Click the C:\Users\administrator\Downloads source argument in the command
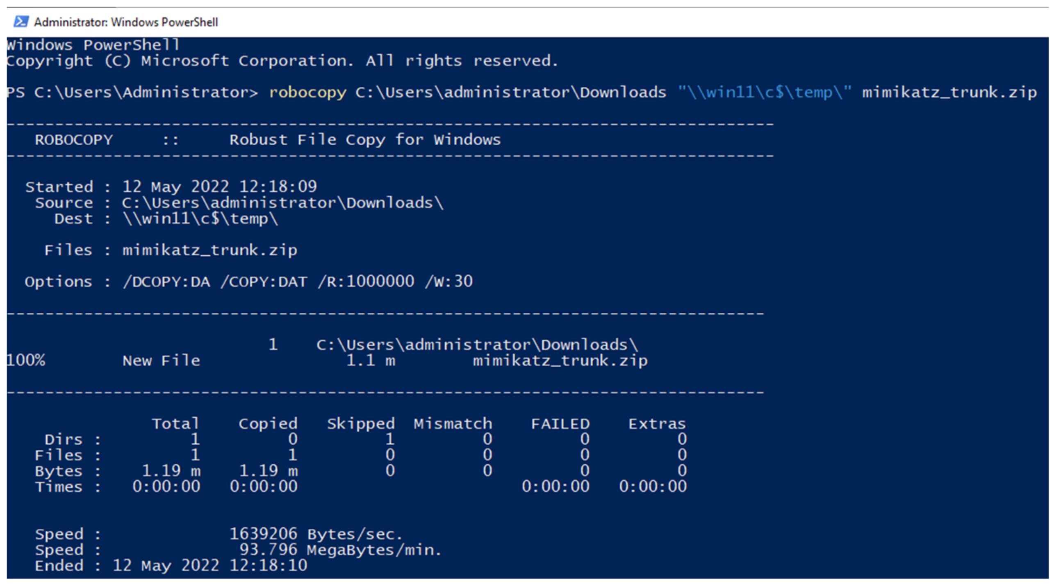This screenshot has width=1054, height=584. pos(510,92)
